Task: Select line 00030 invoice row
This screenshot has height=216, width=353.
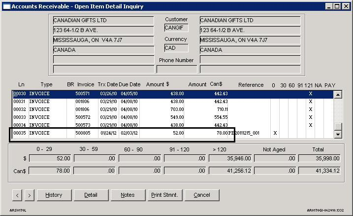Action: [173, 94]
